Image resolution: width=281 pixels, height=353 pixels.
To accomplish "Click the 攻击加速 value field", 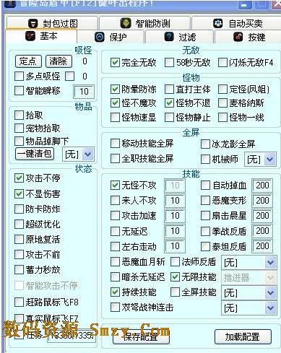I will 175,216.
